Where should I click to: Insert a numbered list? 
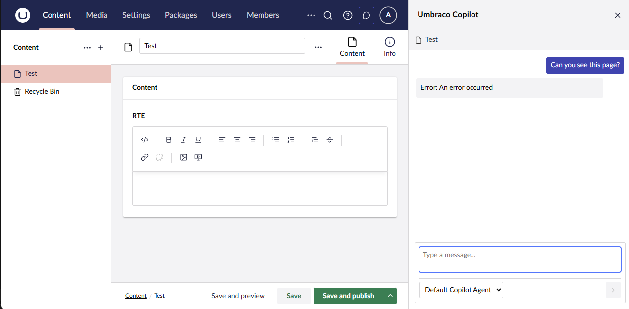pyautogui.click(x=291, y=140)
